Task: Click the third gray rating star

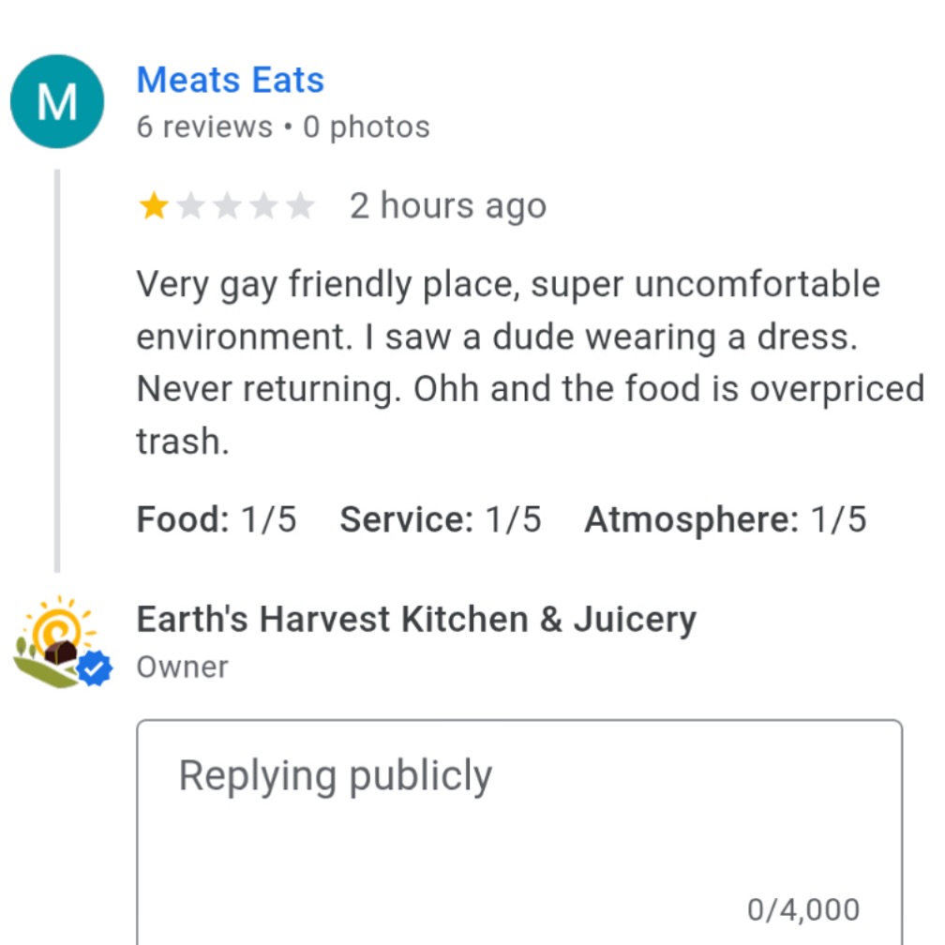Action: 227,205
